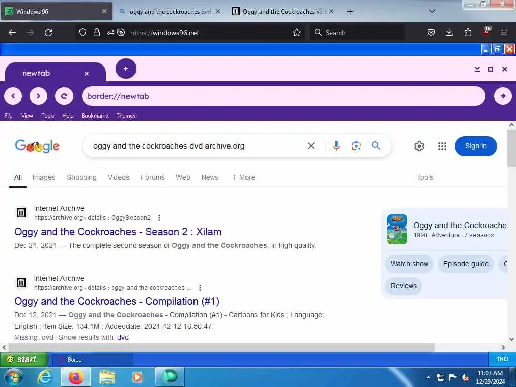
Task: Select the Border taskbar item in Windows 96
Action: point(93,360)
